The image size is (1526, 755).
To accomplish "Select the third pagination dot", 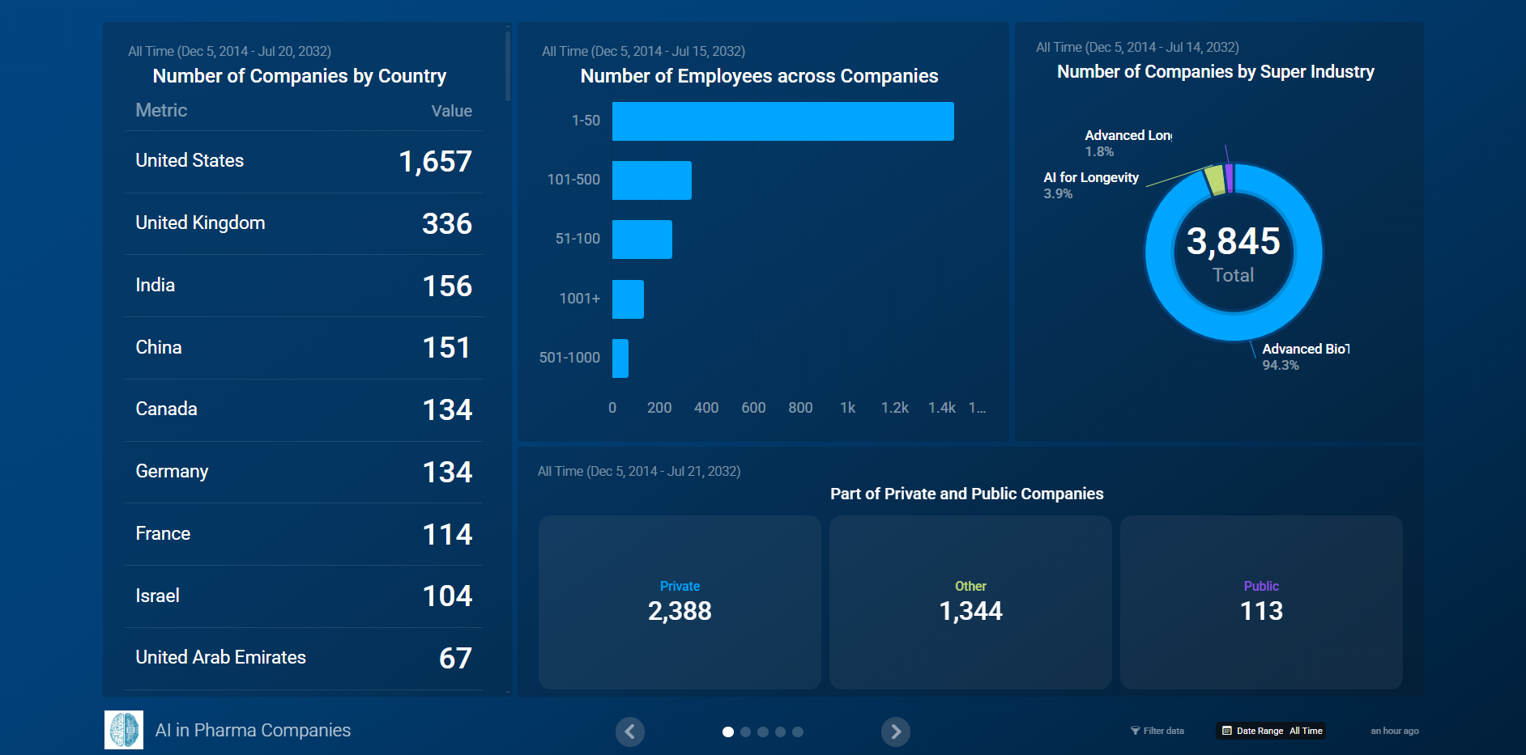I will click(x=762, y=732).
